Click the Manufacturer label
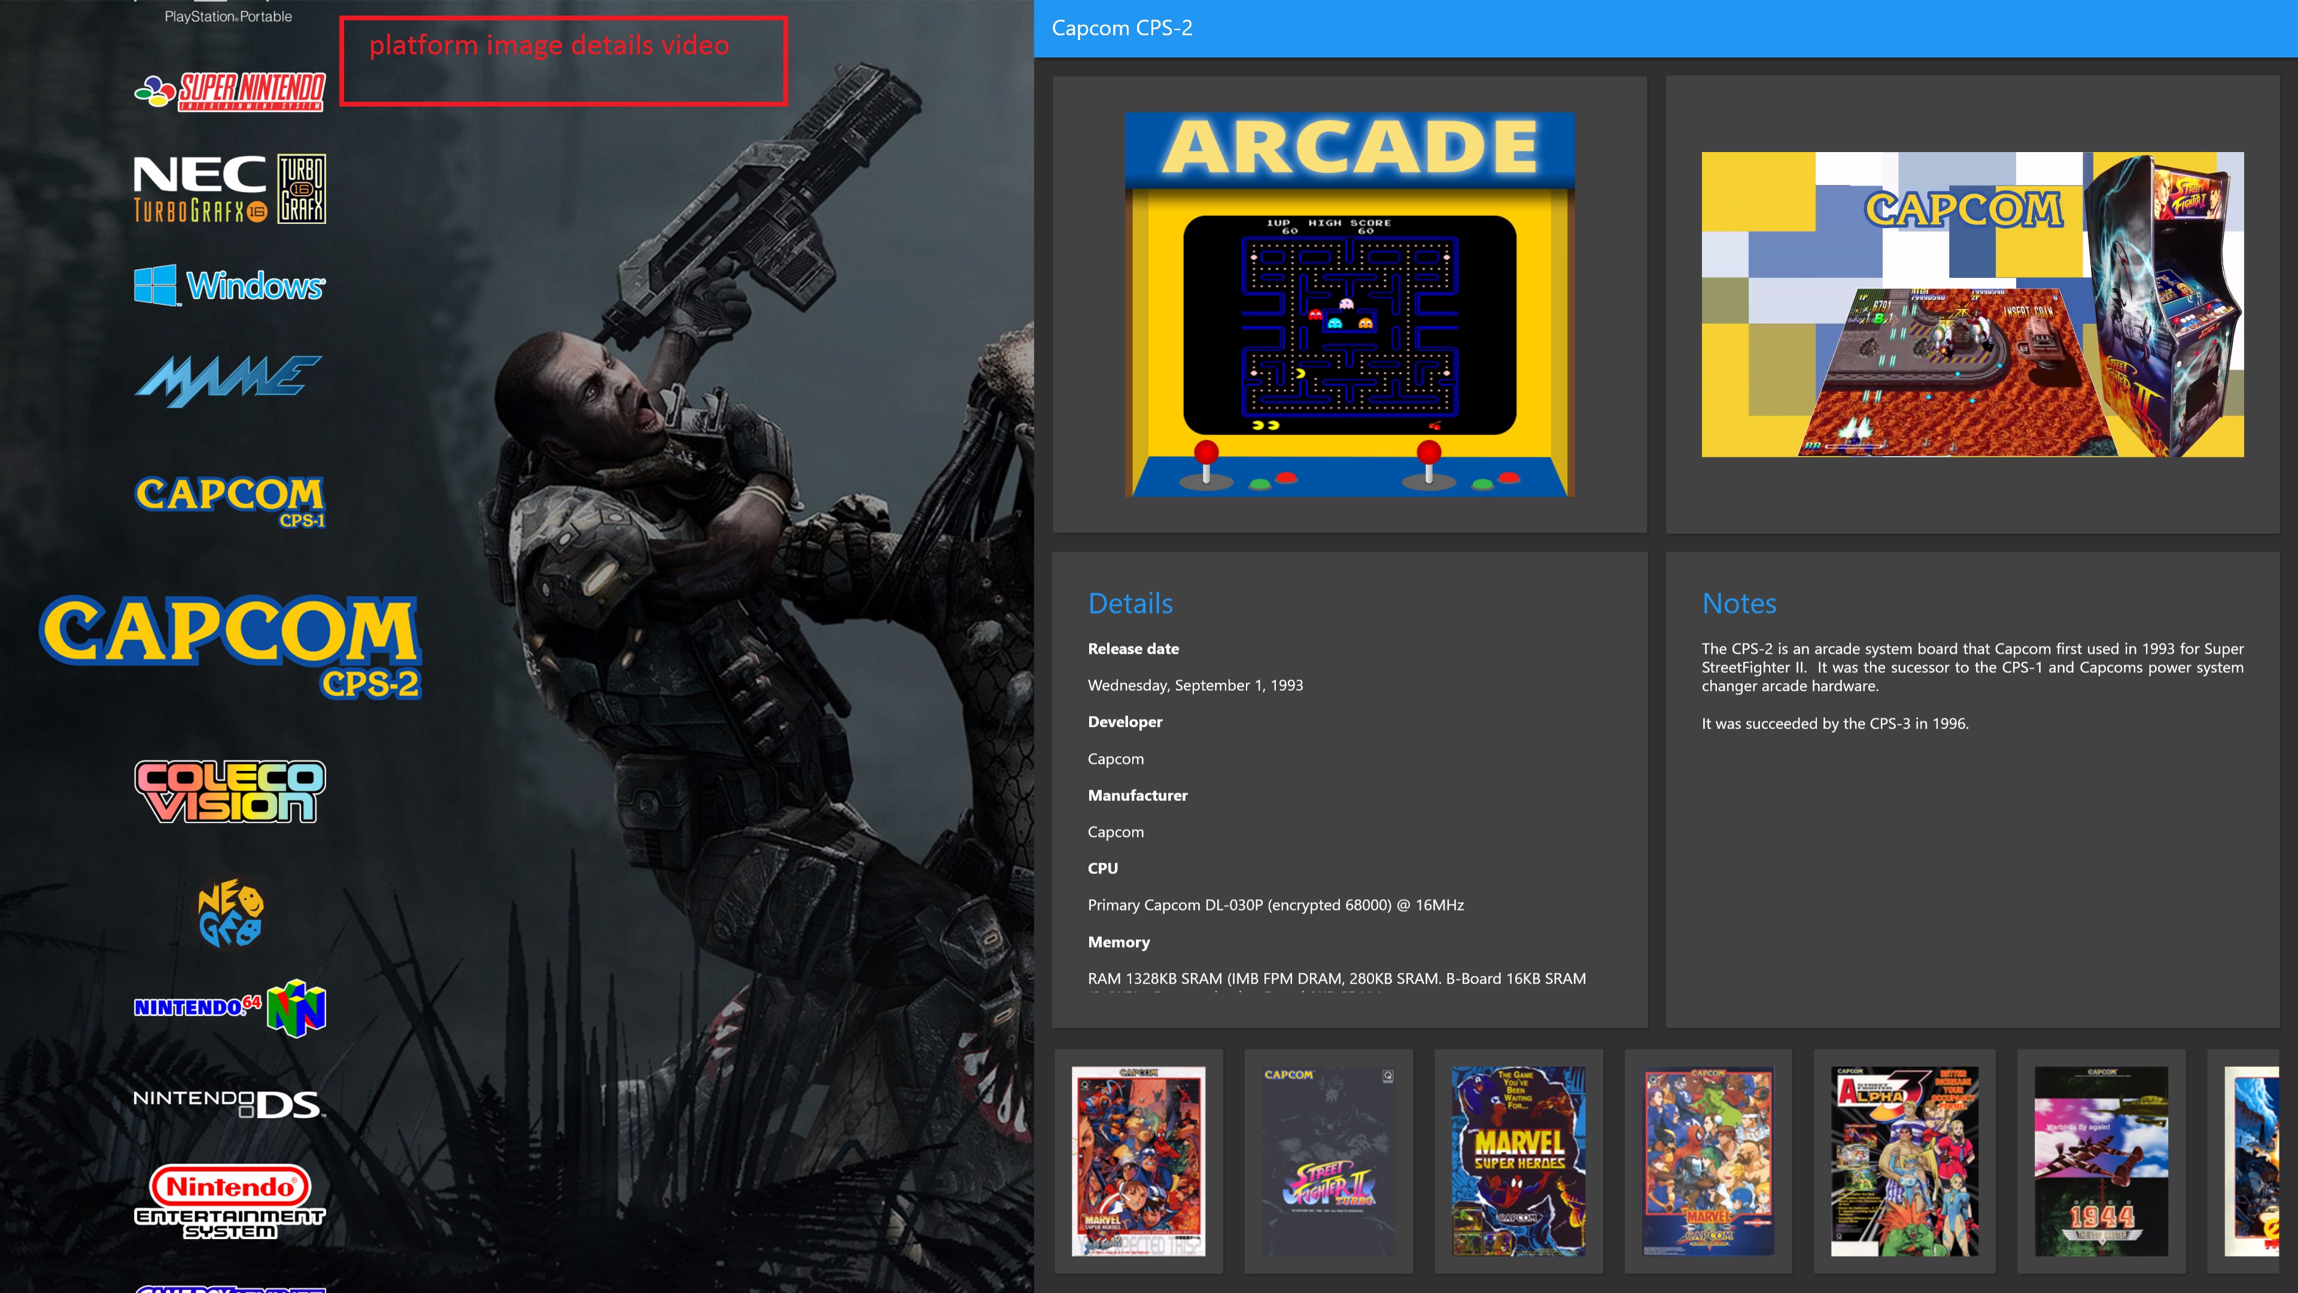 pyautogui.click(x=1138, y=795)
